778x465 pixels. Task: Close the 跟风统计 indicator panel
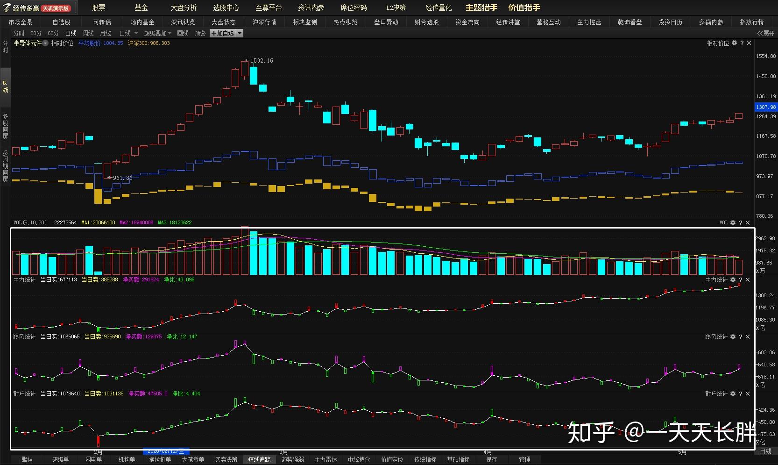[748, 337]
